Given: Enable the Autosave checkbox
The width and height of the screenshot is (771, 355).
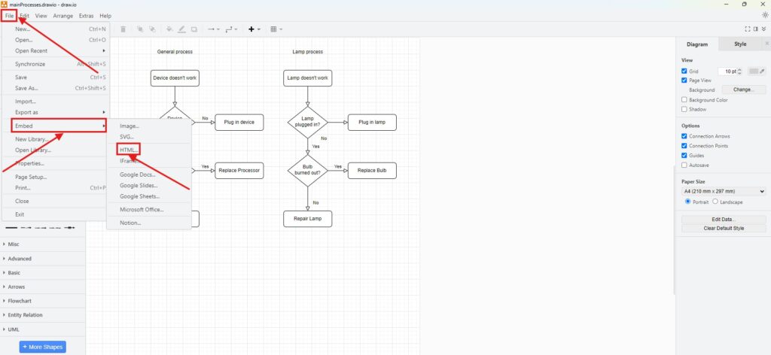Looking at the screenshot, I should click(x=684, y=165).
